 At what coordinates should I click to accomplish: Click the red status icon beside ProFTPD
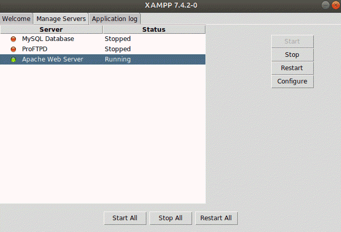click(13, 49)
